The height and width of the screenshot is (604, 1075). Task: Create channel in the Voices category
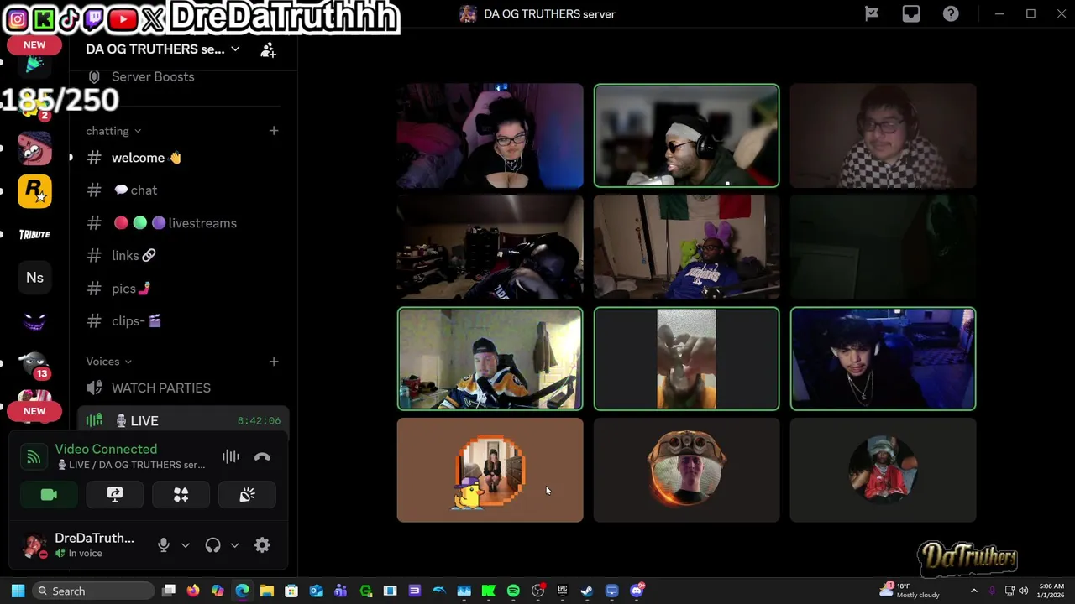pos(274,362)
